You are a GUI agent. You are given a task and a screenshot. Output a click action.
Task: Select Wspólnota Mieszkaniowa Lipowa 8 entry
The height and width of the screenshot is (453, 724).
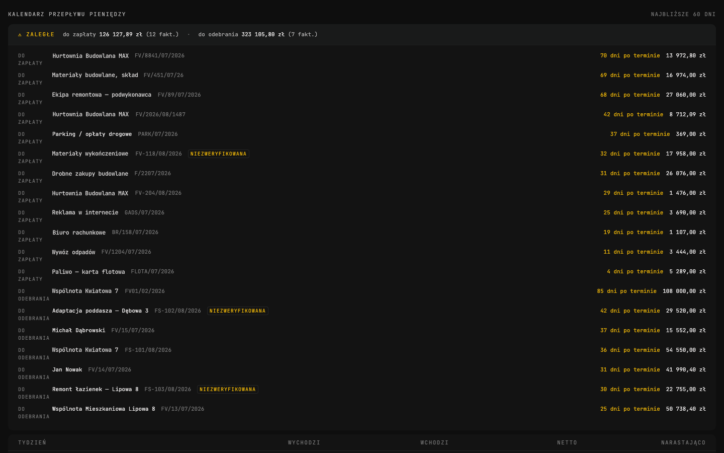click(x=104, y=409)
